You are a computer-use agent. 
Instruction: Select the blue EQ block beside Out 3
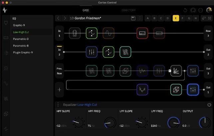(x=193, y=71)
